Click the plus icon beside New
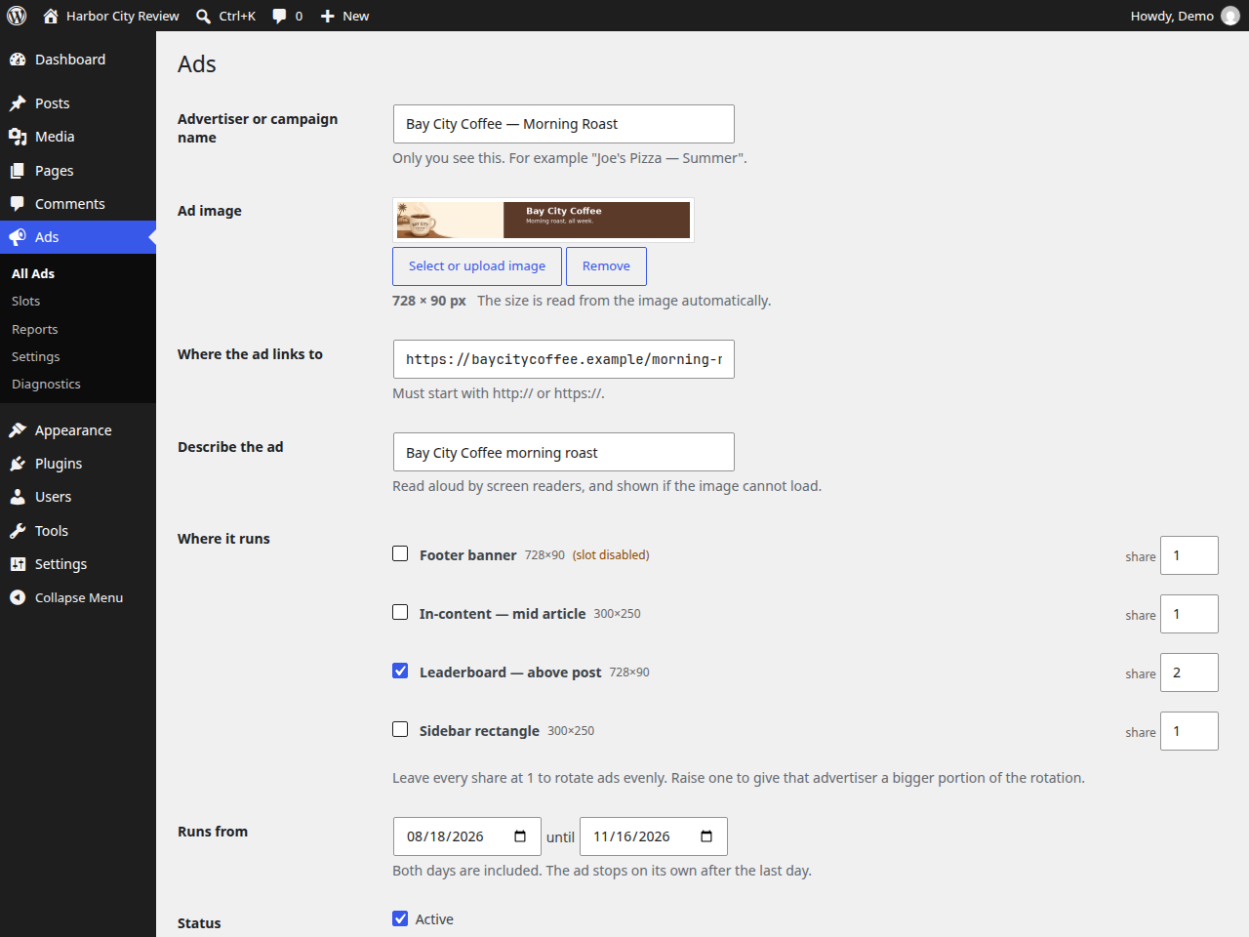Image resolution: width=1249 pixels, height=937 pixels. click(328, 16)
